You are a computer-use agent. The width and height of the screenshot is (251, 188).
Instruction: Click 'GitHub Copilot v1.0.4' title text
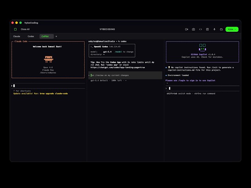pos(203,54)
